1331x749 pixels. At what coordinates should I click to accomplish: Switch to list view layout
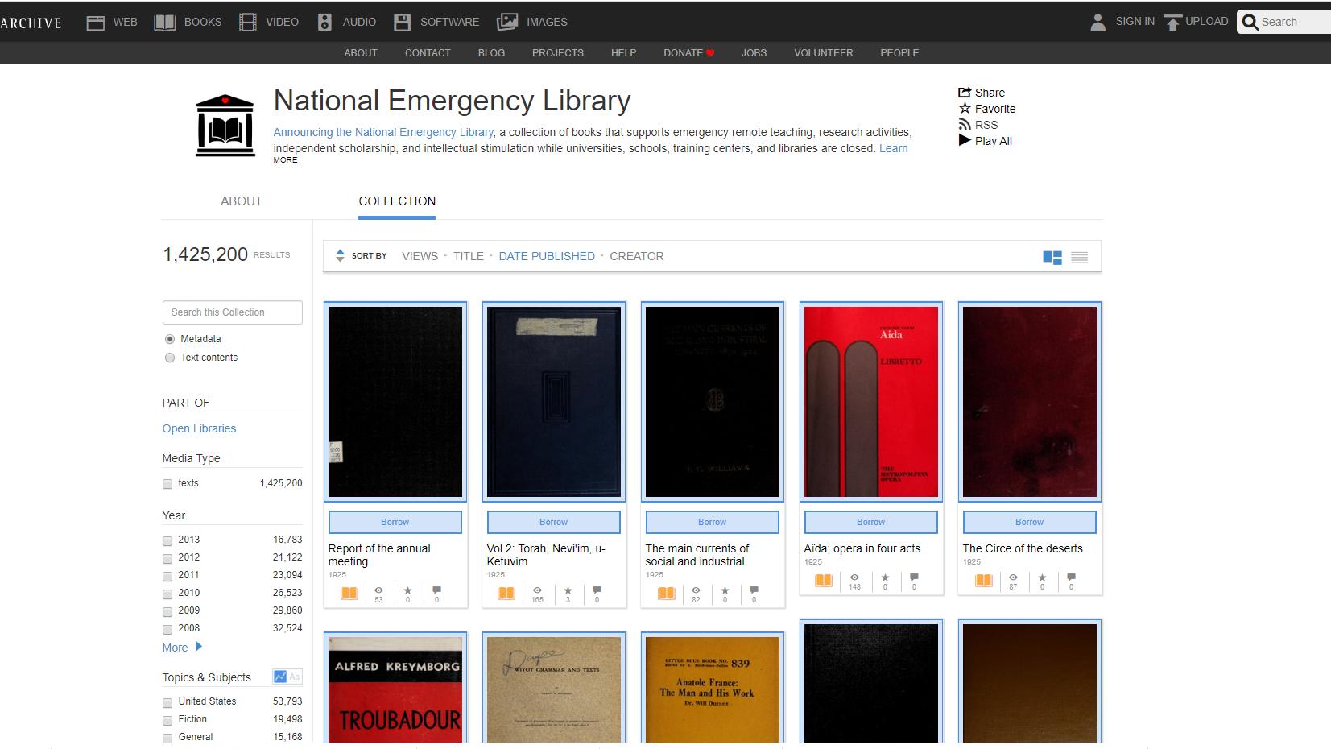tap(1080, 257)
